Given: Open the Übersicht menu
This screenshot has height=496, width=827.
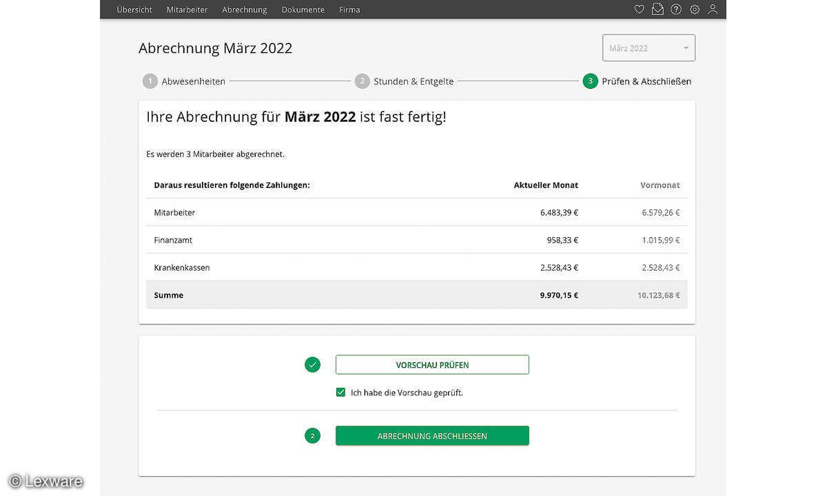Looking at the screenshot, I should click(x=134, y=10).
